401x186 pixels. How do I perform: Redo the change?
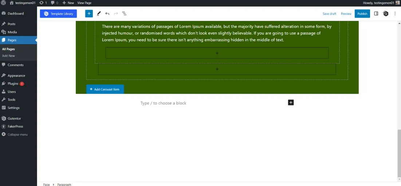tap(116, 13)
